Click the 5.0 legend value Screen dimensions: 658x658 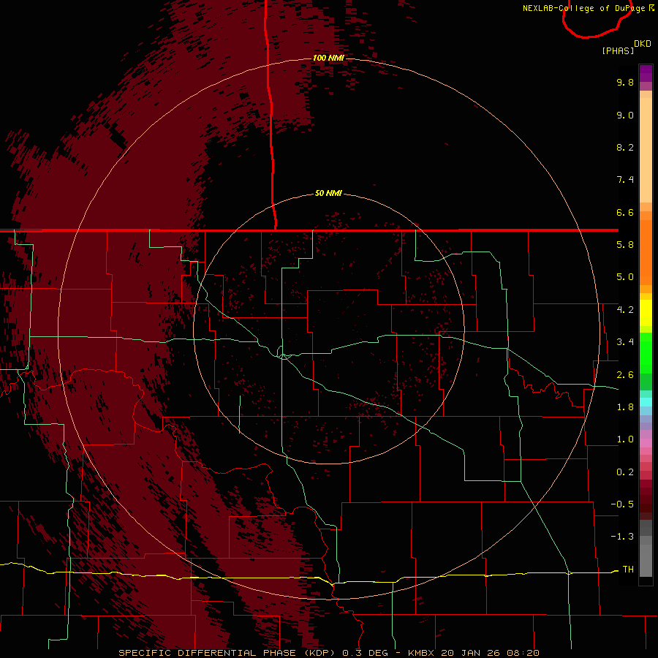click(x=625, y=277)
